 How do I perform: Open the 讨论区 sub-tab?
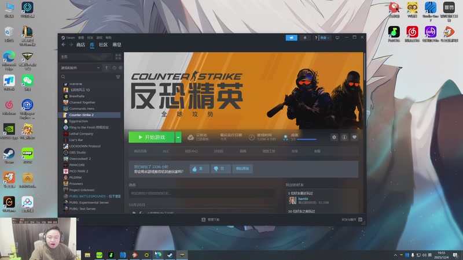(x=219, y=151)
